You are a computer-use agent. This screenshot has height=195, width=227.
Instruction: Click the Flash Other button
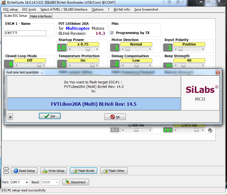(114, 171)
